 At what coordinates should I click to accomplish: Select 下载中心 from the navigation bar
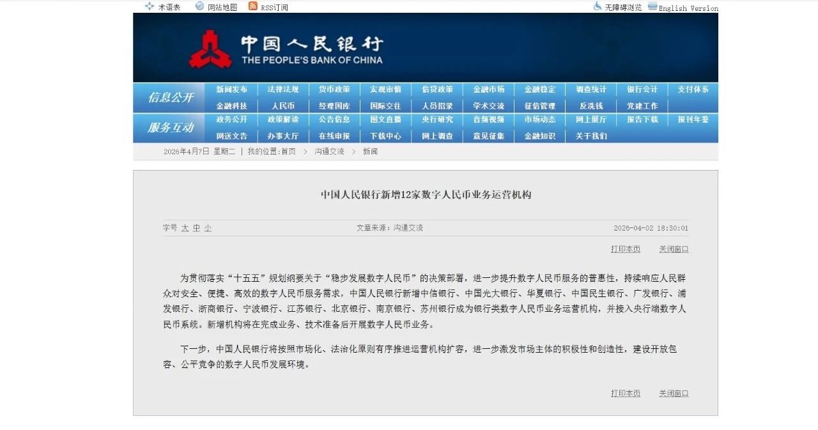click(x=385, y=136)
